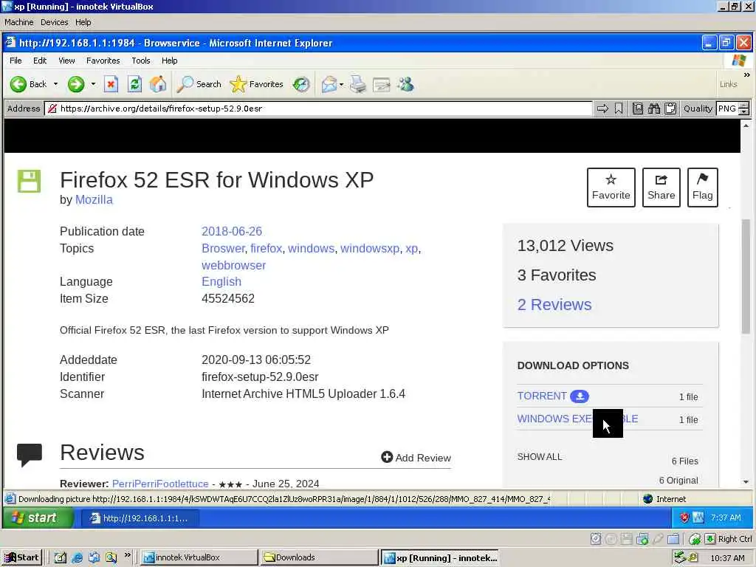The width and height of the screenshot is (756, 567).
Task: Open the VirtualBox Machine menu
Action: (x=18, y=22)
